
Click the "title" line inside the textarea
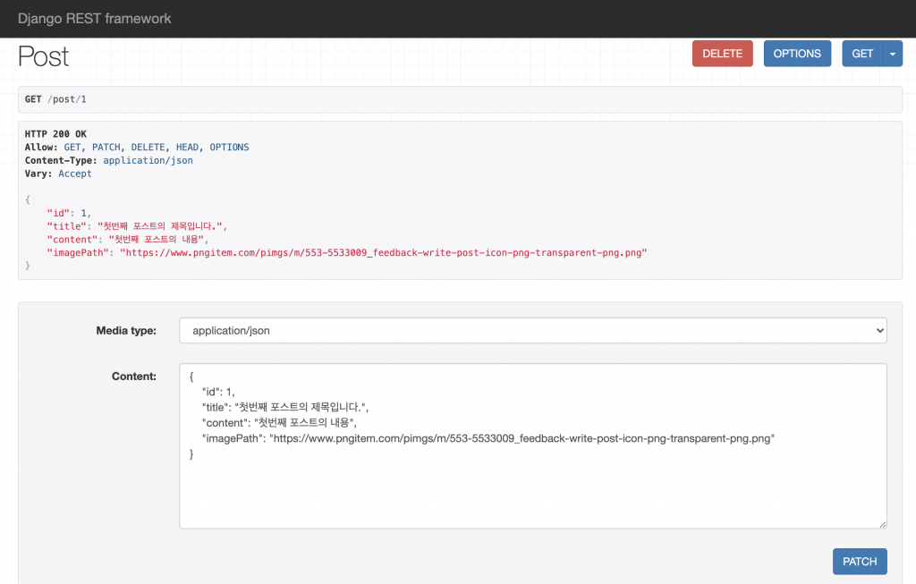click(x=285, y=407)
